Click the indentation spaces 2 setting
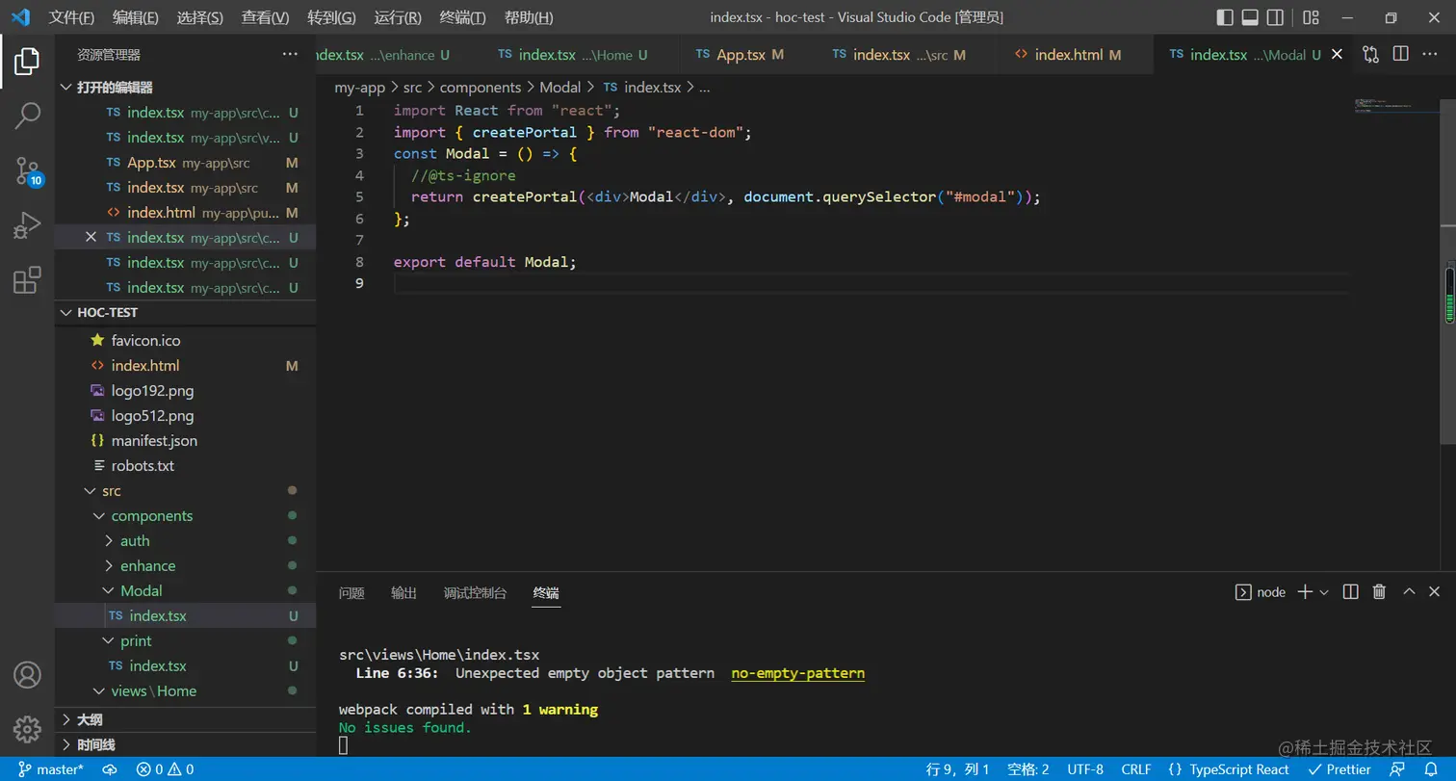 1028,769
